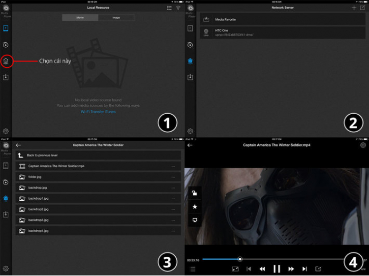Open playback icon in folder list sidebar
The width and height of the screenshot is (369, 276).
coord(5,182)
